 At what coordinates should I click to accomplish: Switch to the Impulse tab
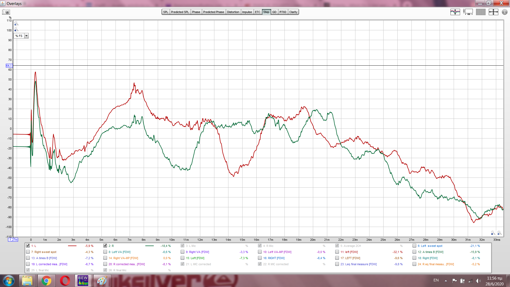[247, 12]
